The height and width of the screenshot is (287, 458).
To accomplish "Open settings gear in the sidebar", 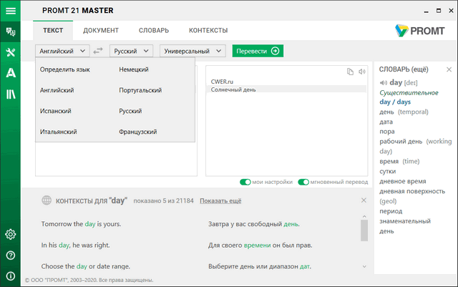I will tap(11, 234).
